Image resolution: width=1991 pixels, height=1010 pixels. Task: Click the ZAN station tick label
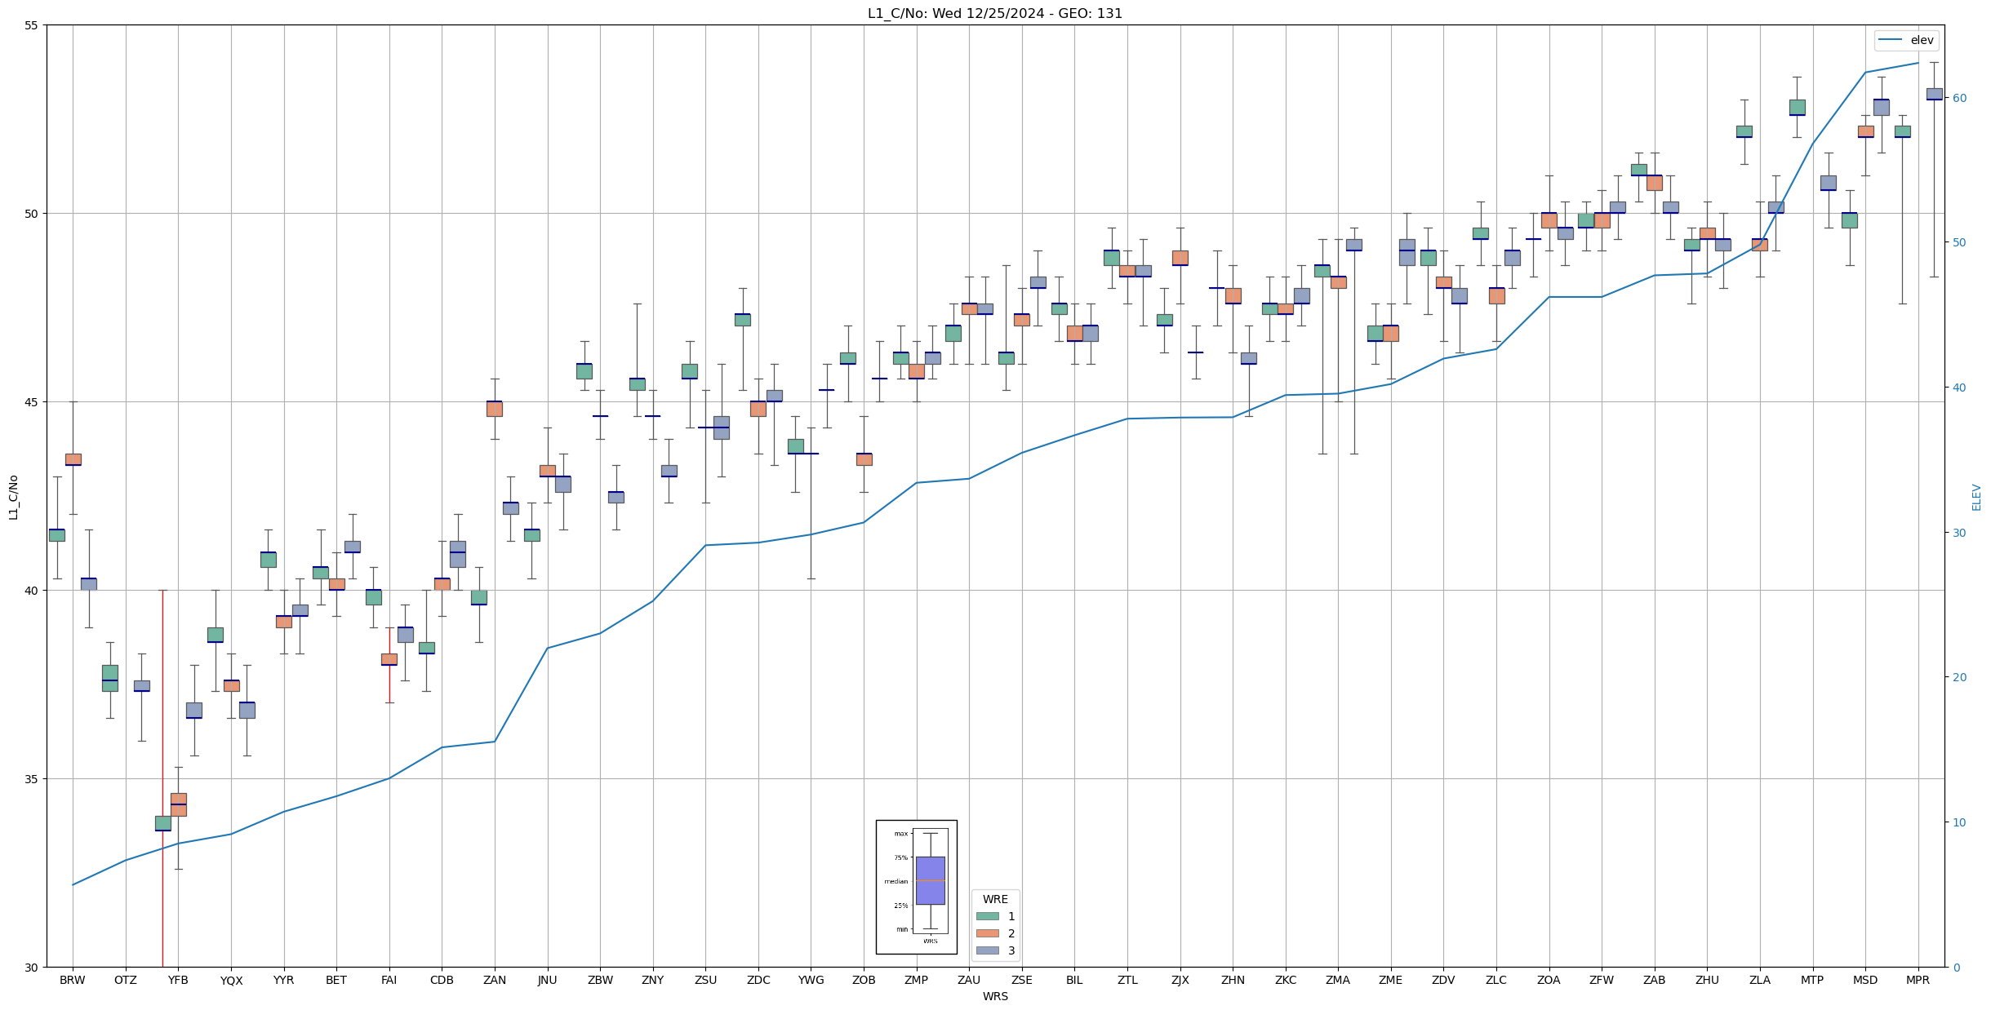(x=495, y=980)
